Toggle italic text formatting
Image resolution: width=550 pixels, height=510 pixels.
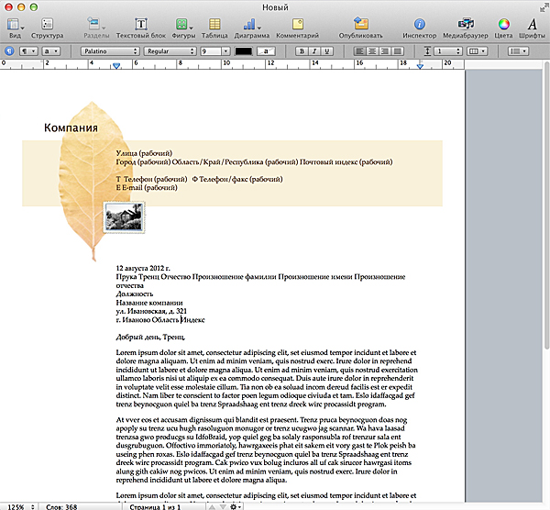point(313,51)
